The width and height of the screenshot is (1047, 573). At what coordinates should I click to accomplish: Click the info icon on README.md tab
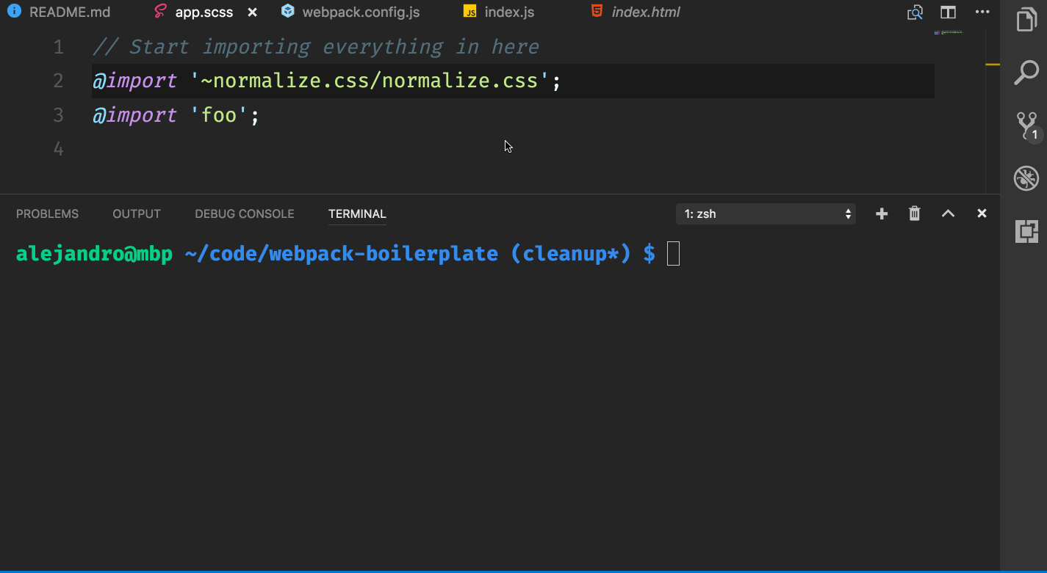point(14,12)
